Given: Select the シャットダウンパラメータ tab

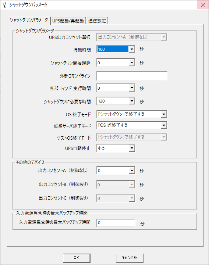Looking at the screenshot, I should (x=29, y=20).
